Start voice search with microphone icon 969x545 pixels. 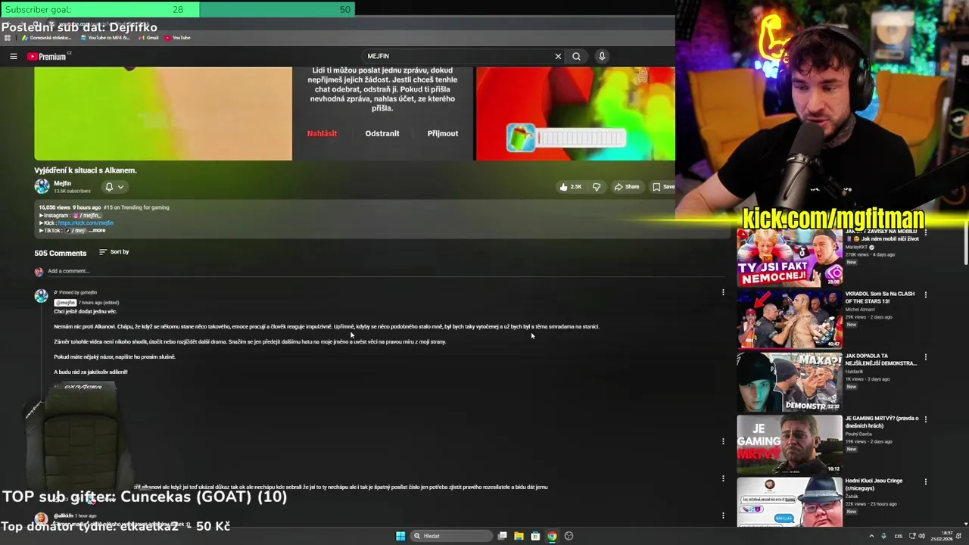click(602, 56)
